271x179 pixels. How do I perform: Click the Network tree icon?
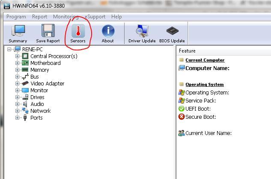(x=25, y=111)
